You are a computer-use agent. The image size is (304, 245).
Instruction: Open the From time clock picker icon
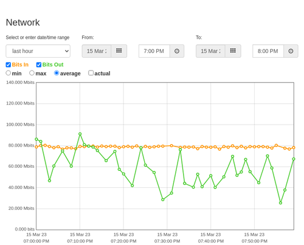(x=177, y=51)
